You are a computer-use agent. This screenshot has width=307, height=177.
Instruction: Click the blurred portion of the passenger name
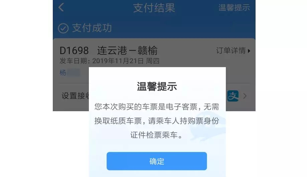coord(73,73)
